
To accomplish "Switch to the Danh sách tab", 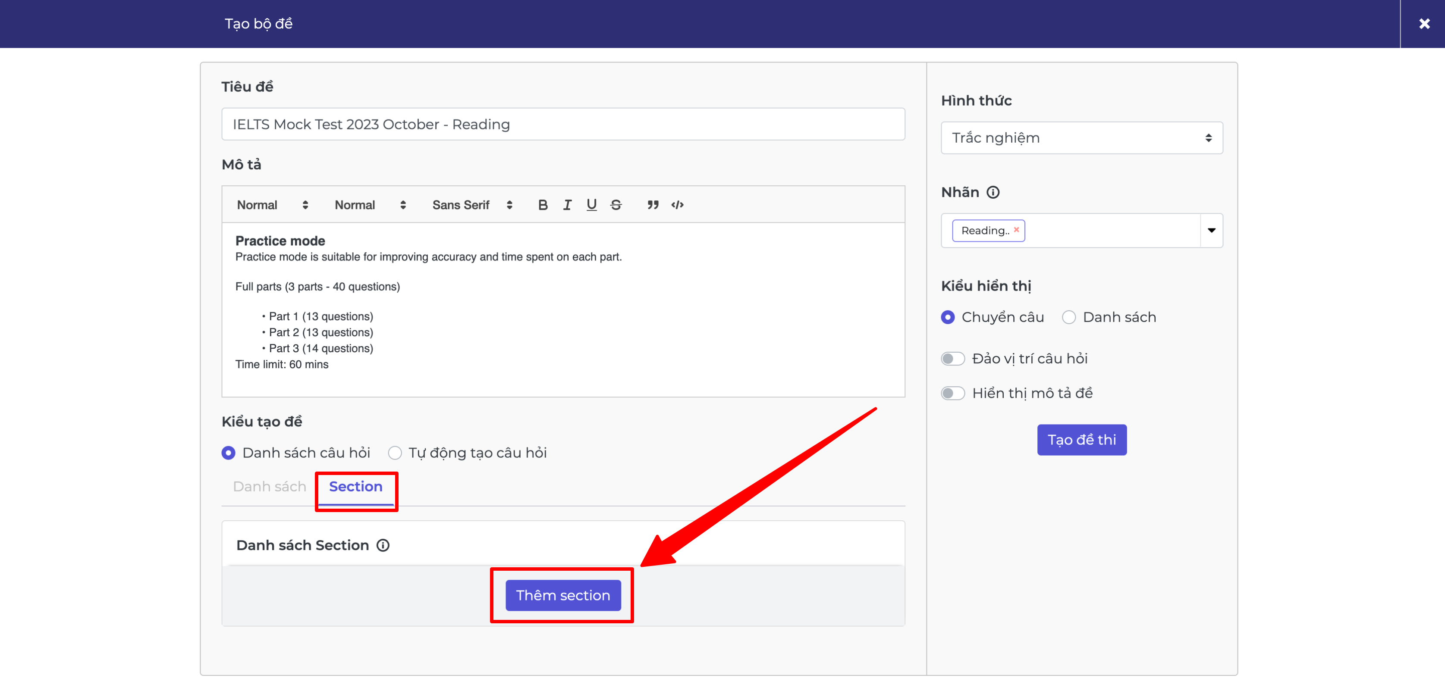I will pyautogui.click(x=269, y=487).
